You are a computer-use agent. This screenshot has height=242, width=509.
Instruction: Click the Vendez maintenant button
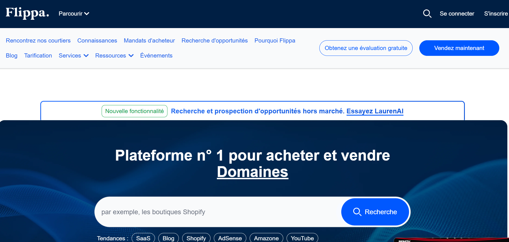(459, 48)
